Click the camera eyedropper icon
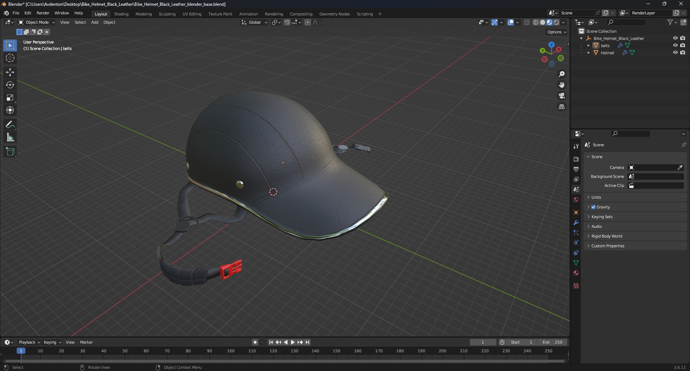Image resolution: width=690 pixels, height=371 pixels. point(680,168)
